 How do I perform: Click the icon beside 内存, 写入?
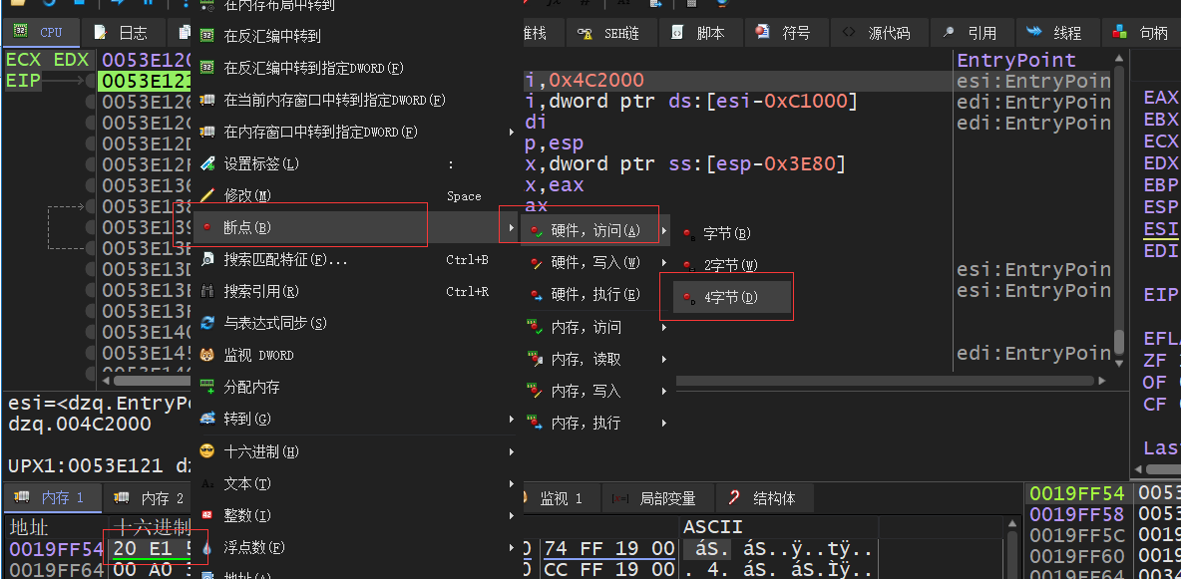[536, 391]
